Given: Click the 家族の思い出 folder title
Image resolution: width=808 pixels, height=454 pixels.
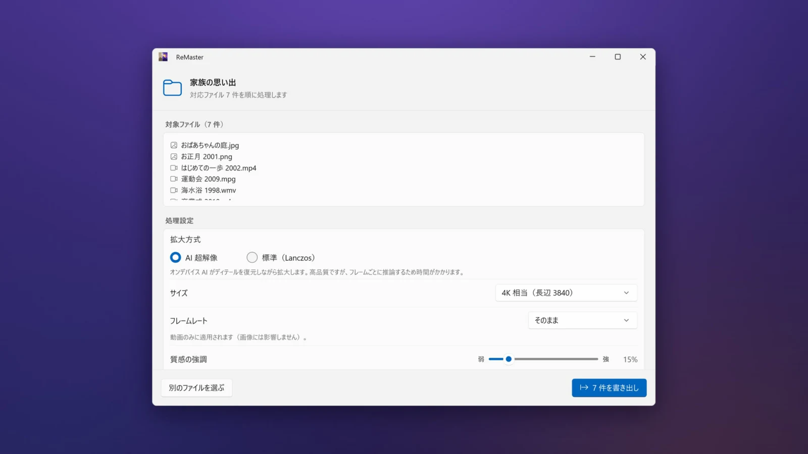Looking at the screenshot, I should coord(213,82).
